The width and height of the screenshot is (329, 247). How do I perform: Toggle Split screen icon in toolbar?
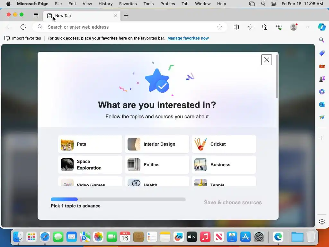(x=236, y=27)
